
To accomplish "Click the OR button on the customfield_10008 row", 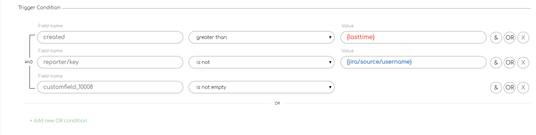I will pos(510,87).
